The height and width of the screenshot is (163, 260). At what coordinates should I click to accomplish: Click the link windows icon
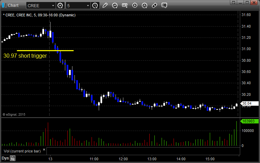pyautogui.click(x=154, y=5)
